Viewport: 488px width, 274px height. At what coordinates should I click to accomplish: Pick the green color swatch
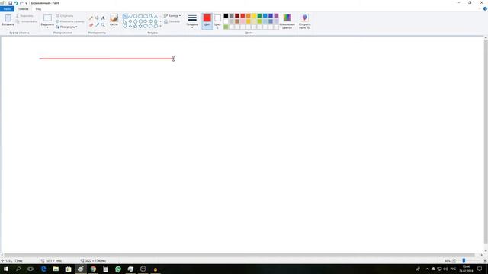(x=259, y=16)
